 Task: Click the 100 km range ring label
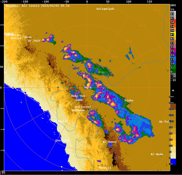pos(115,56)
